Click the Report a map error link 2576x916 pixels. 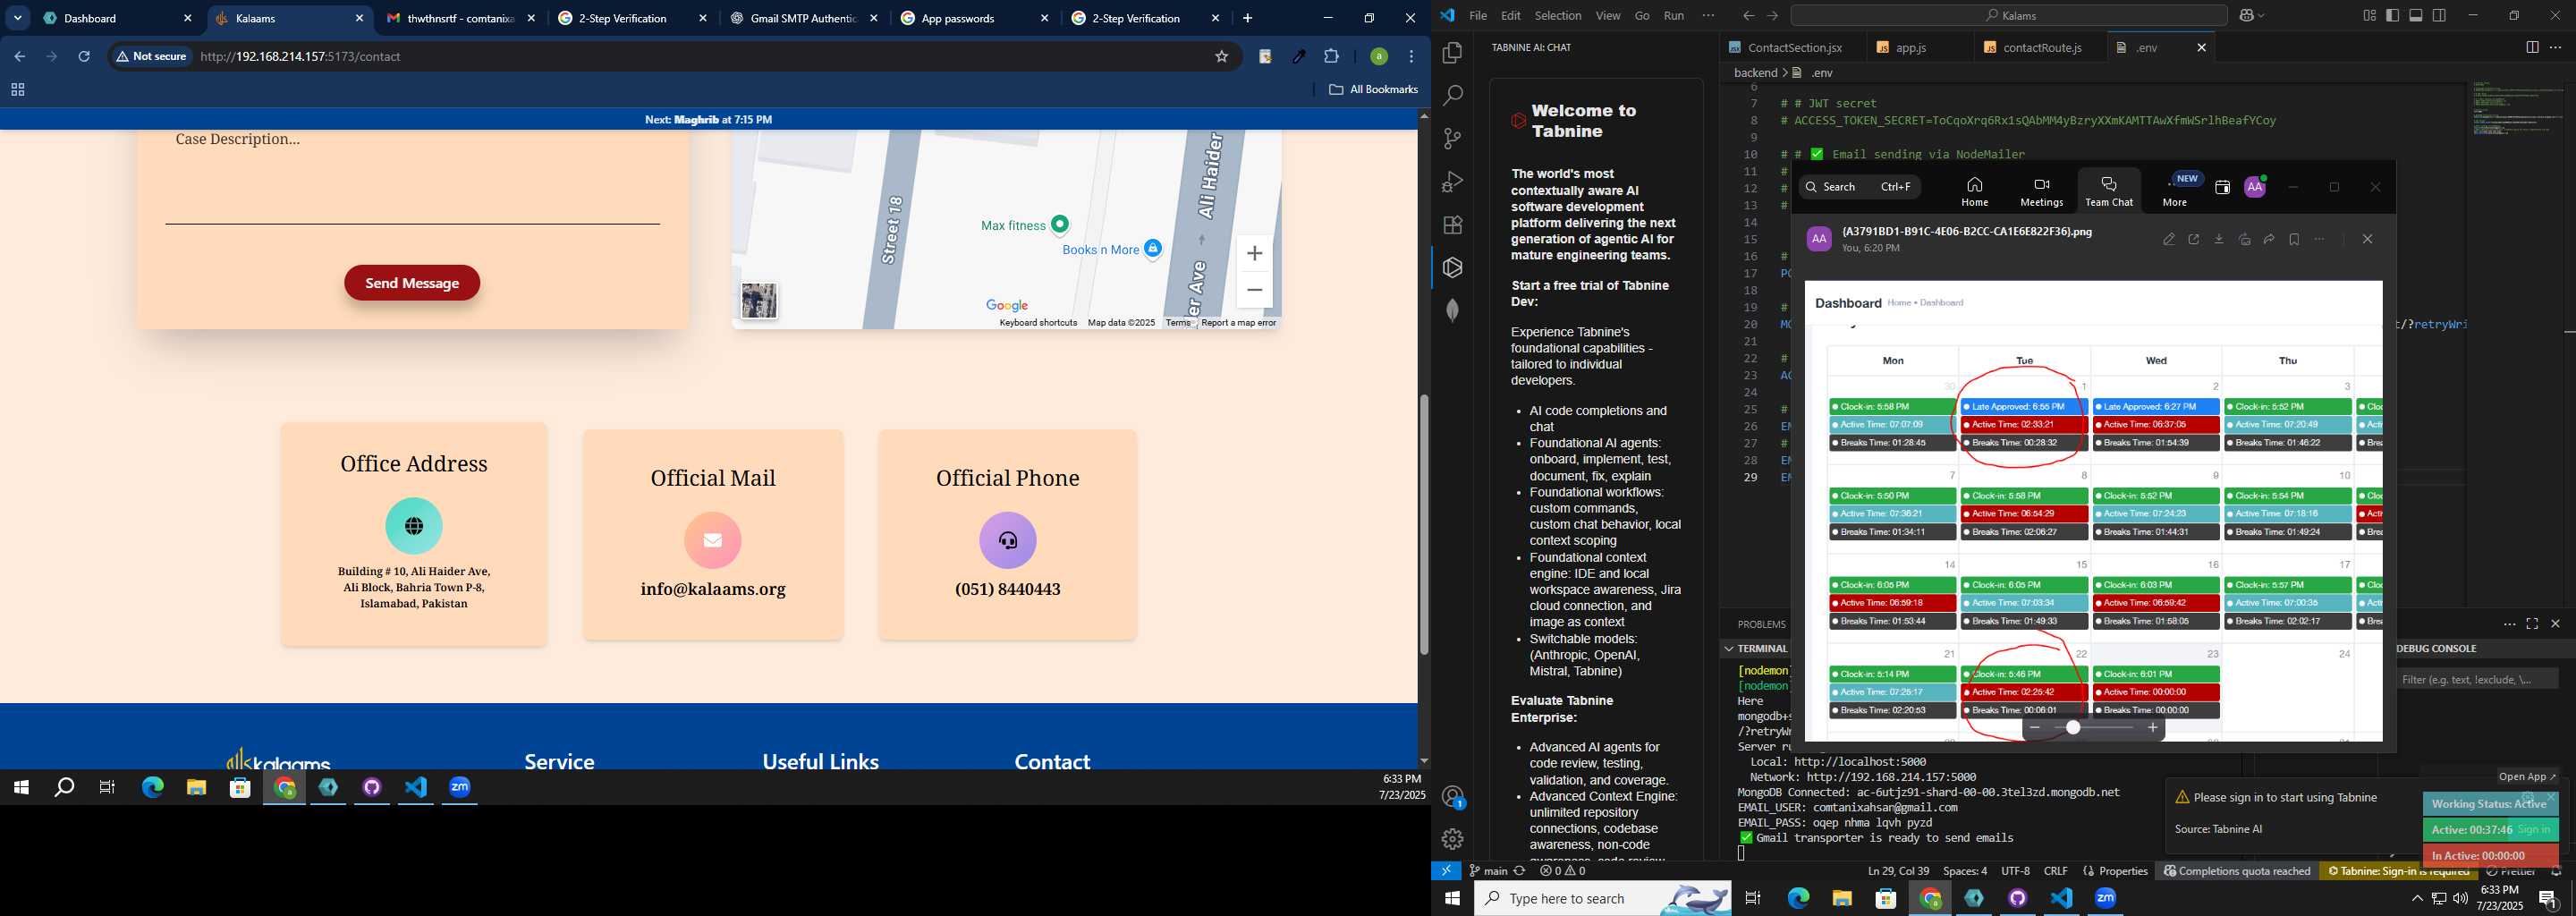click(1238, 323)
